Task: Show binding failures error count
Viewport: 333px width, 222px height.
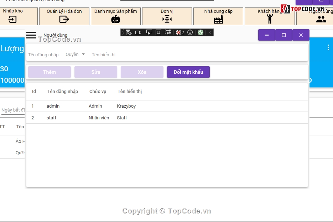Action: 180,32
